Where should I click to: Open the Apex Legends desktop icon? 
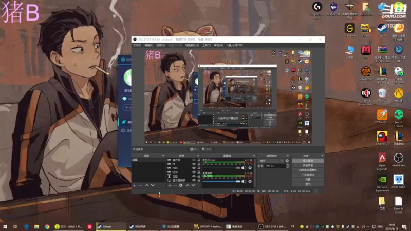[382, 162]
